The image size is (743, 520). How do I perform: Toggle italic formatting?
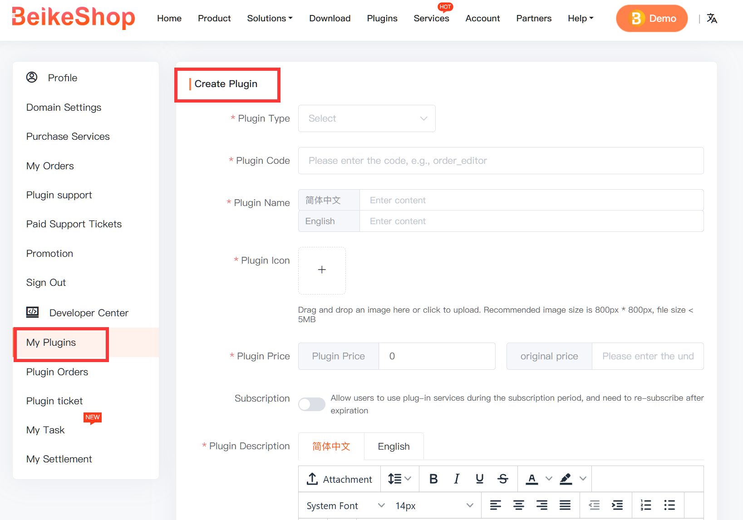(457, 479)
